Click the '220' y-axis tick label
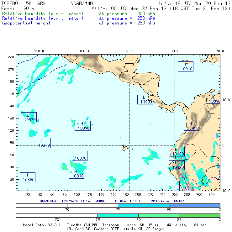Screen dimensions: 232x232 coord(11,57)
